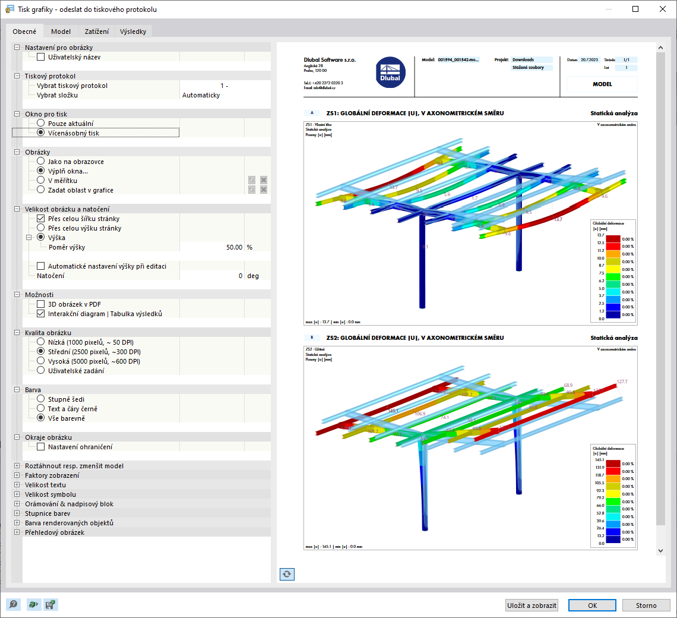Switch to Model tab

click(x=61, y=31)
